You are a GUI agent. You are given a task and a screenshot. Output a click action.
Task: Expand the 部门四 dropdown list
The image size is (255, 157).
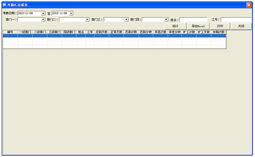point(166,20)
